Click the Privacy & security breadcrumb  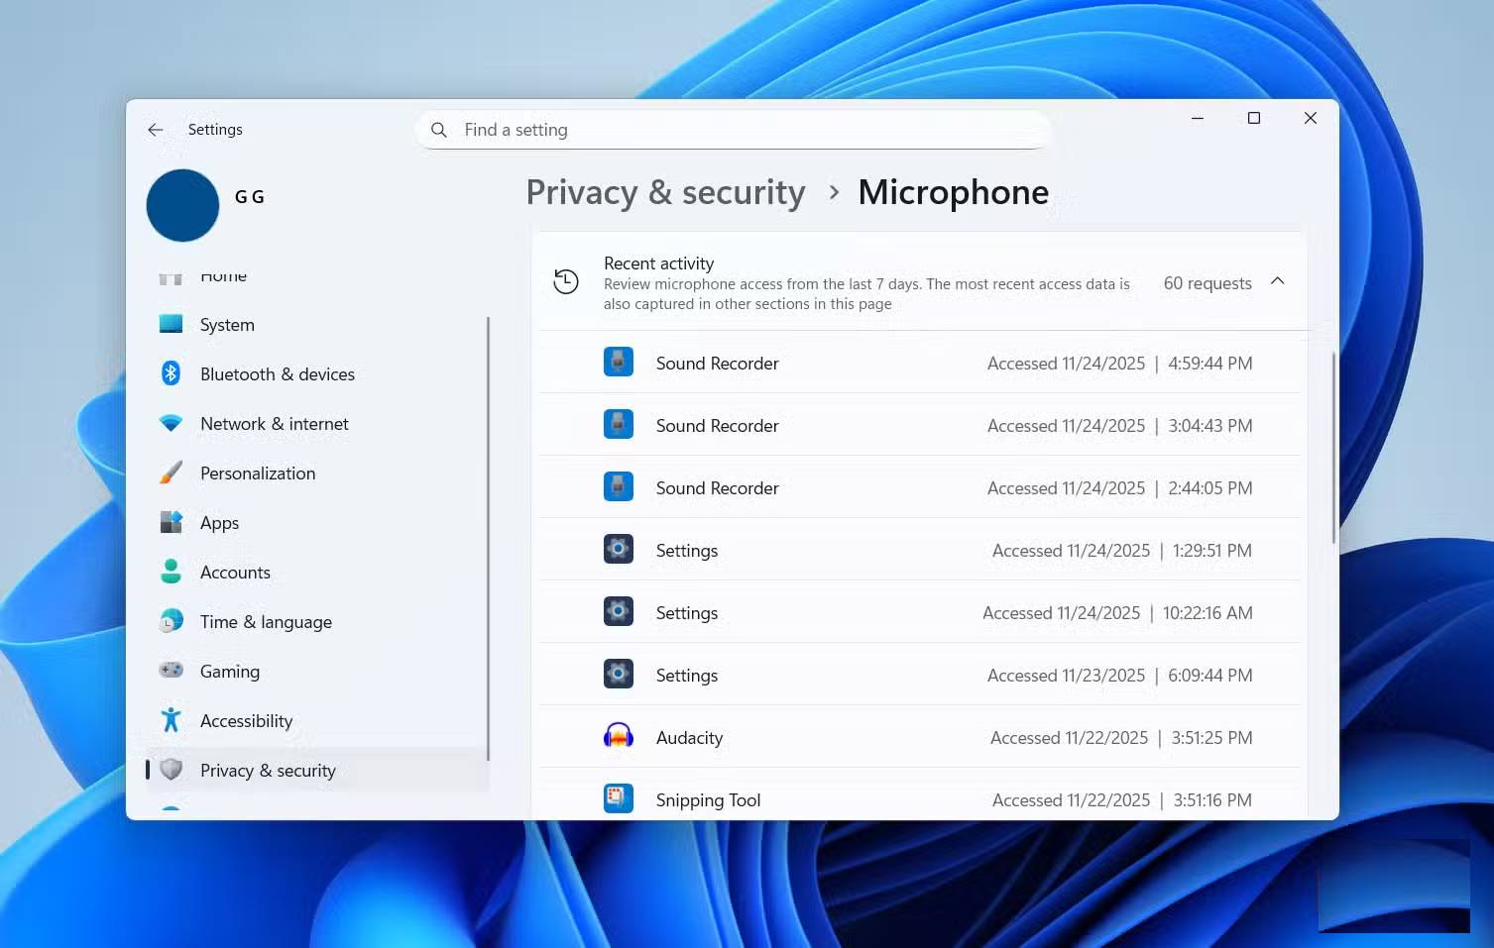tap(665, 192)
